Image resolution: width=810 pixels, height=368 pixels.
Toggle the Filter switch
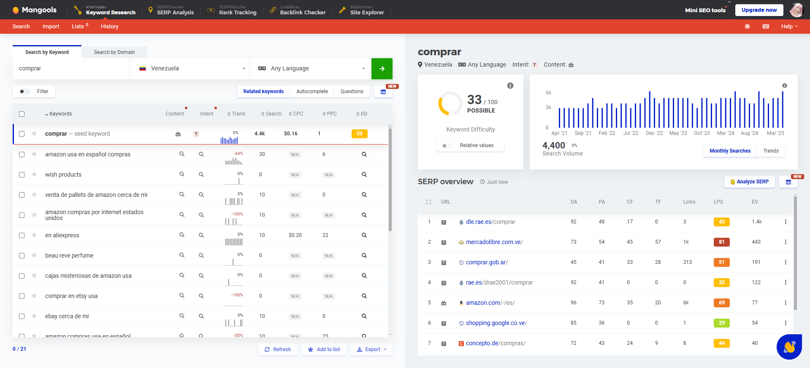click(x=25, y=91)
